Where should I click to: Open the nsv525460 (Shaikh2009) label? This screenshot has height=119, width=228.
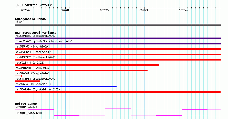click(32, 46)
